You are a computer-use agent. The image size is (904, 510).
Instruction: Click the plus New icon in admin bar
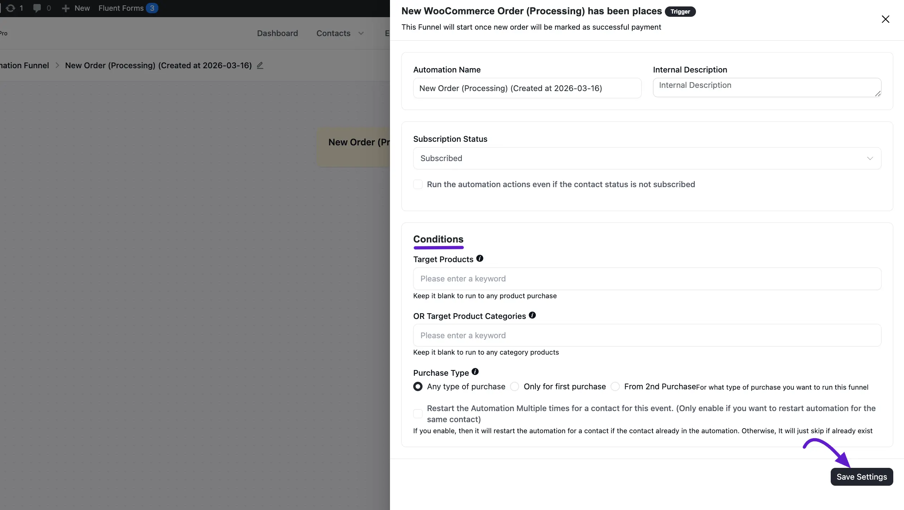[x=65, y=8]
